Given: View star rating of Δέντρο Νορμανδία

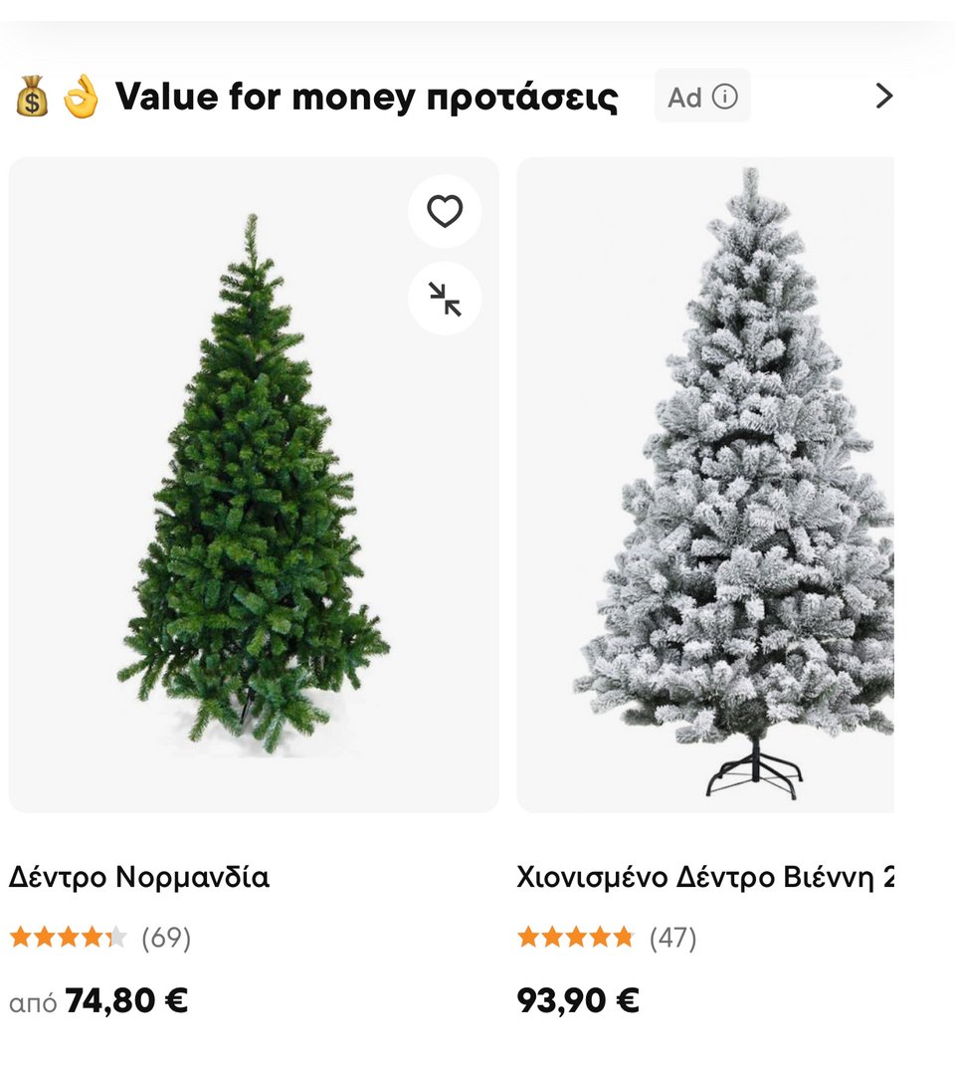Looking at the screenshot, I should (x=68, y=938).
